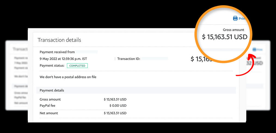
Task: Select the Transaction details heading
Action: (59, 40)
